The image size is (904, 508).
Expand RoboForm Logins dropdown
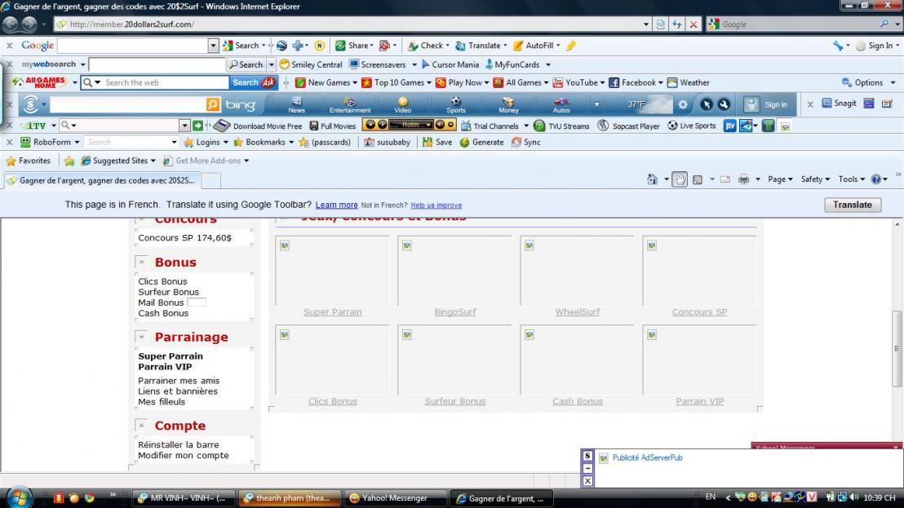click(225, 142)
